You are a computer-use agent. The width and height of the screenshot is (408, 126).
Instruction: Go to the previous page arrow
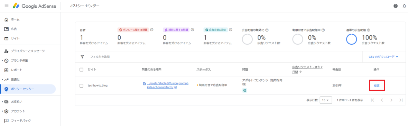point(382,100)
